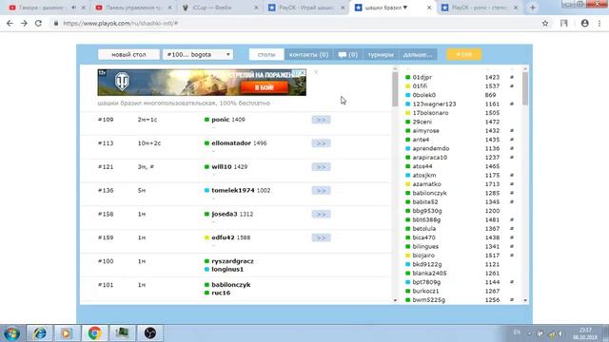Viewport: 609px width, 342px height.
Task: Open дальше... menu
Action: coord(418,55)
